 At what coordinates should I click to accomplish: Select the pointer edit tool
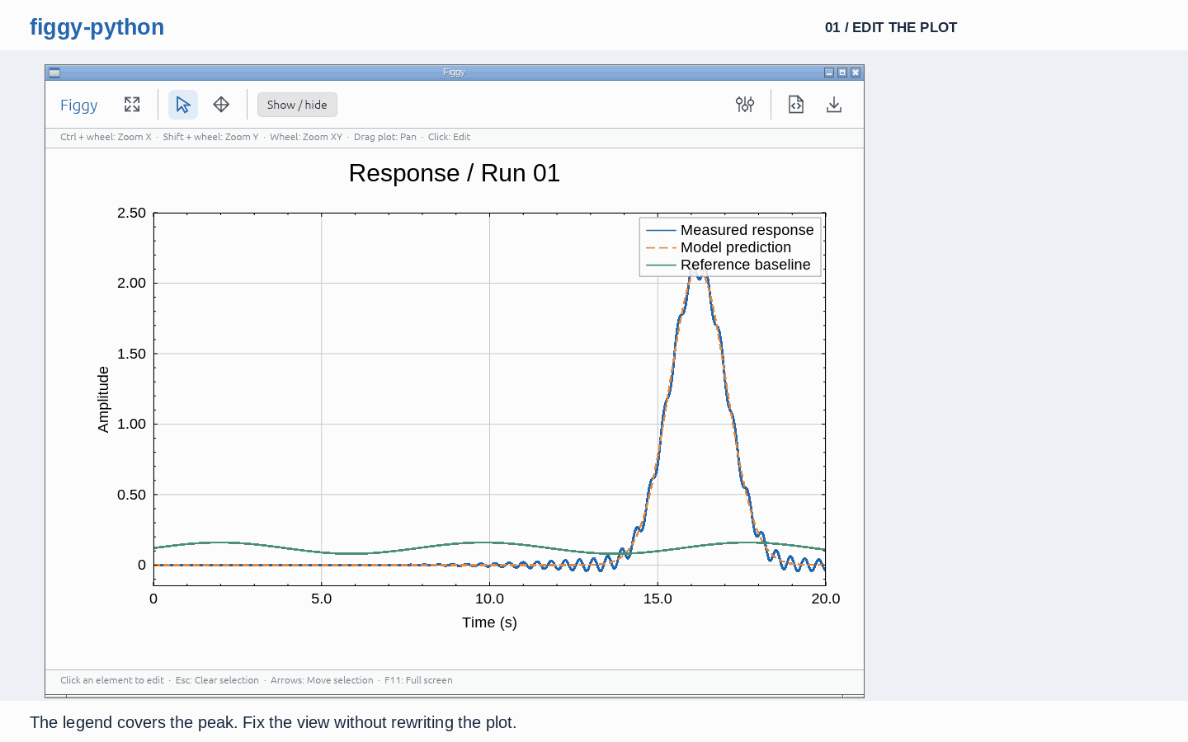click(x=183, y=105)
